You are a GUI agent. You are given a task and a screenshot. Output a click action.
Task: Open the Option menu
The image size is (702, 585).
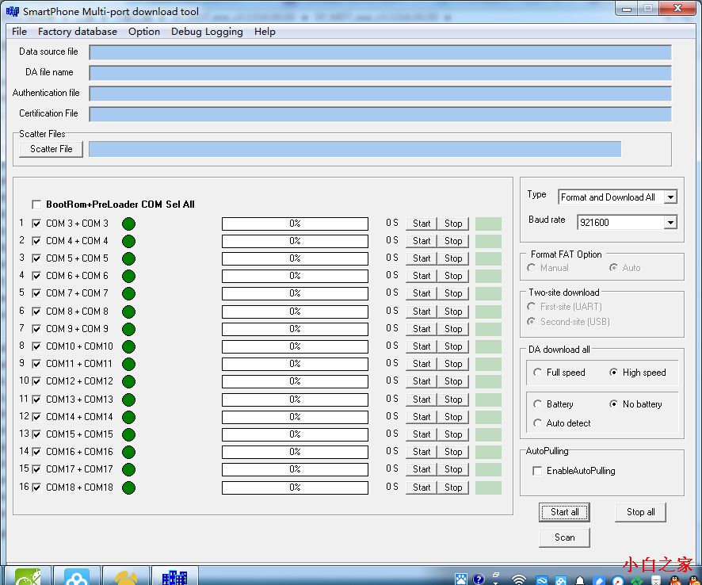(143, 32)
